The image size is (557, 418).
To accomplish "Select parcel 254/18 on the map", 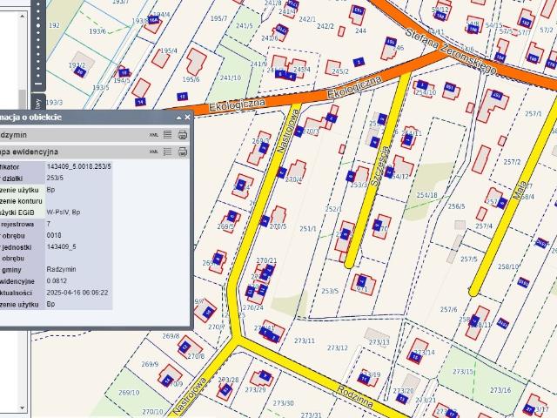I will point(426,195).
